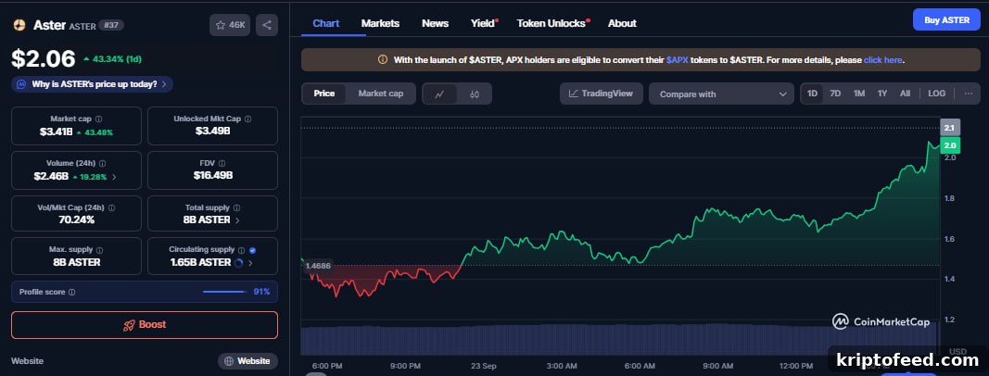The height and width of the screenshot is (376, 989).
Task: Add Aster to watchlist star button
Action: pos(230,25)
